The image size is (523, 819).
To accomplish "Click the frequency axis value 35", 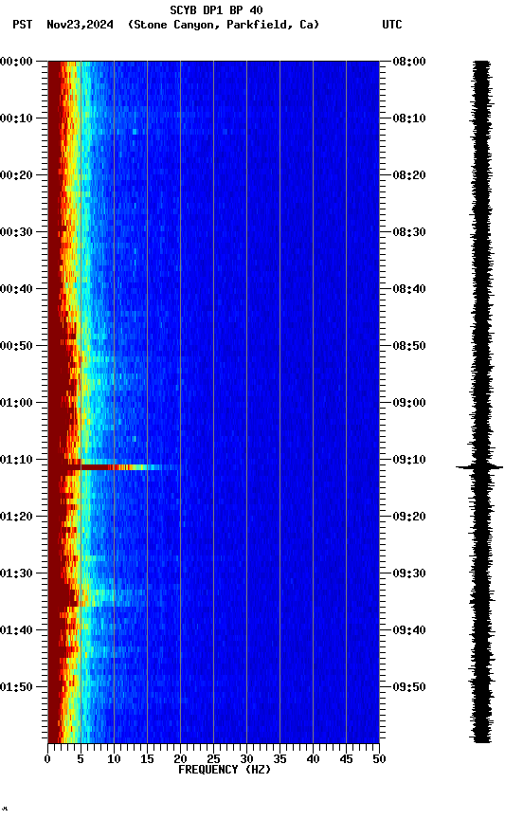I will pyautogui.click(x=280, y=760).
